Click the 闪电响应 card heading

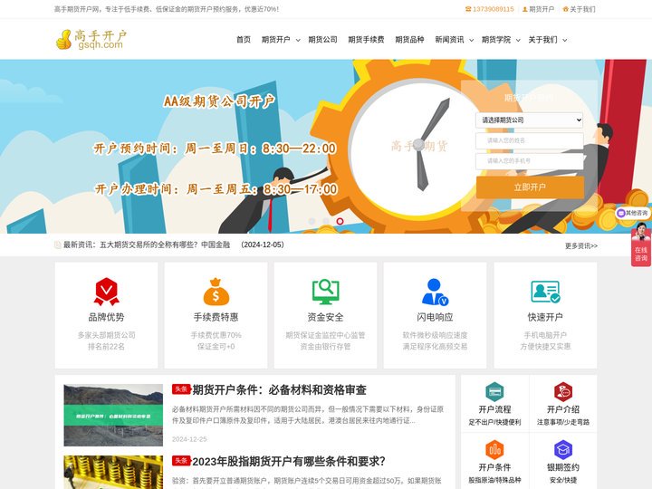coord(435,317)
